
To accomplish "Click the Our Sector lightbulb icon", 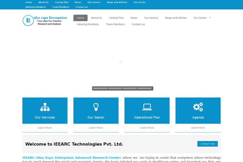I will tap(96, 107).
